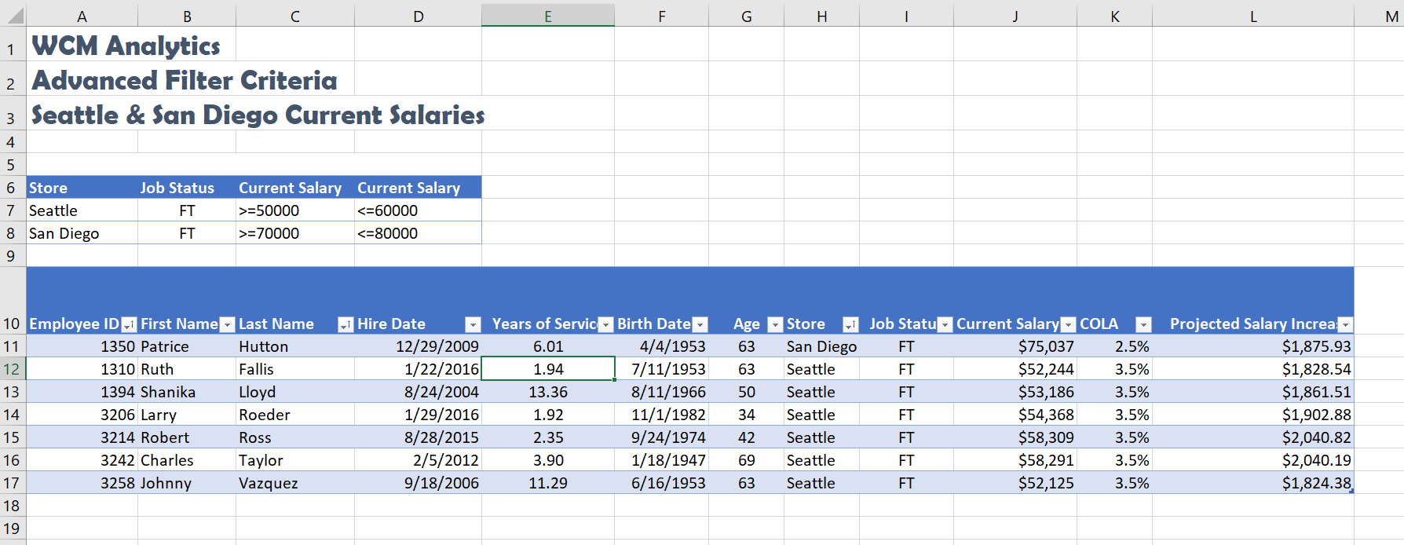This screenshot has height=545, width=1404.
Task: Select the <=80000 criteria cell
Action: point(418,233)
